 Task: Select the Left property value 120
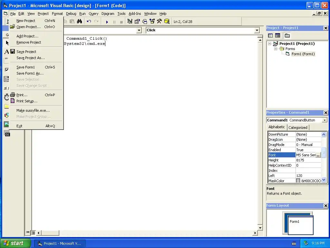click(308, 176)
